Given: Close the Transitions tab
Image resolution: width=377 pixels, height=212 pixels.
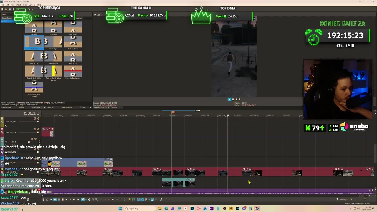Looking at the screenshot, I should click(44, 107).
